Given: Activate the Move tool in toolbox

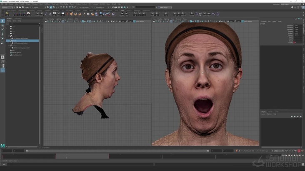Looking at the screenshot, I should click(x=2, y=34).
